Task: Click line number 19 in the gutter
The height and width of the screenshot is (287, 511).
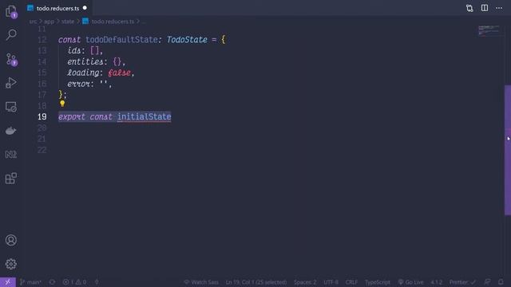Action: tap(42, 117)
